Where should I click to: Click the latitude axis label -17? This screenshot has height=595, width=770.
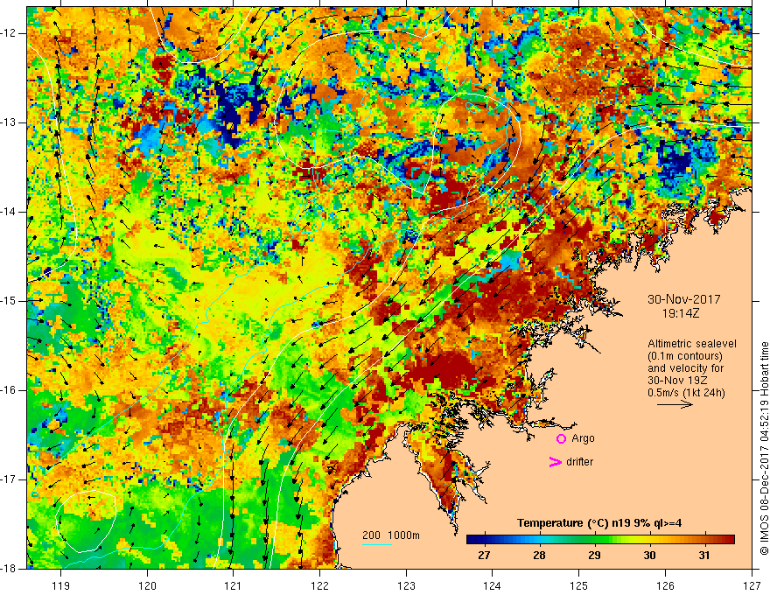(9, 479)
